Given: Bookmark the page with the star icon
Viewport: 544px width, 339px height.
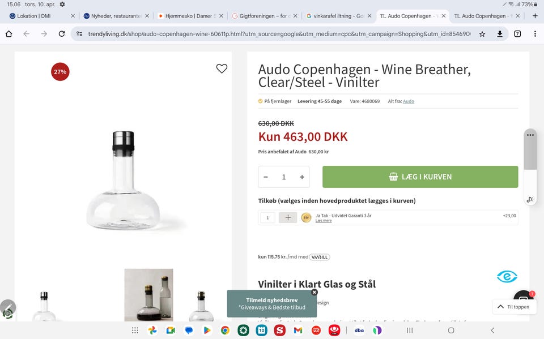Looking at the screenshot, I should point(482,33).
